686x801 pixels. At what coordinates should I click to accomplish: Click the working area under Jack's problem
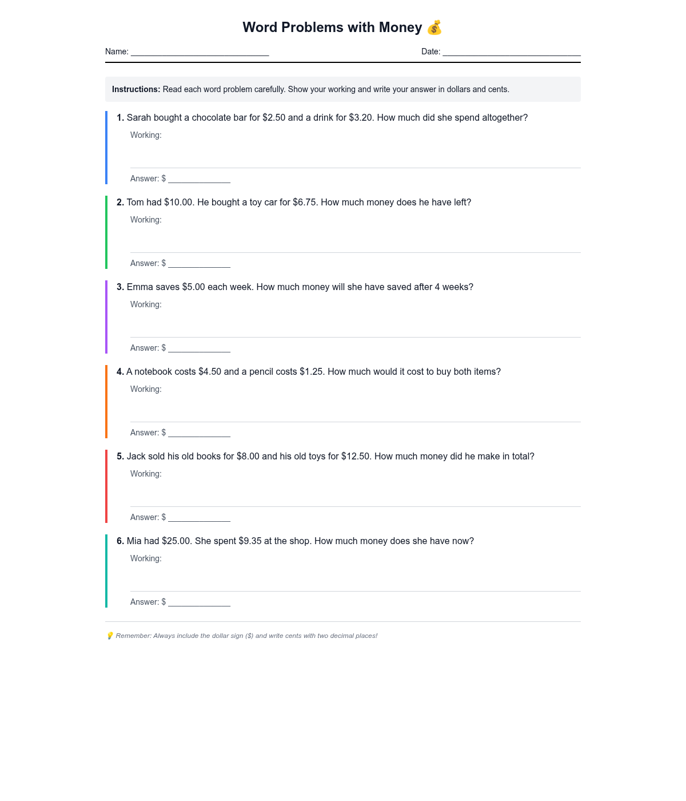pos(354,492)
